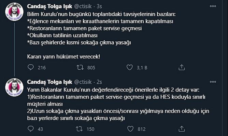Visit the @ctisik handle in the first tweet

83,6
